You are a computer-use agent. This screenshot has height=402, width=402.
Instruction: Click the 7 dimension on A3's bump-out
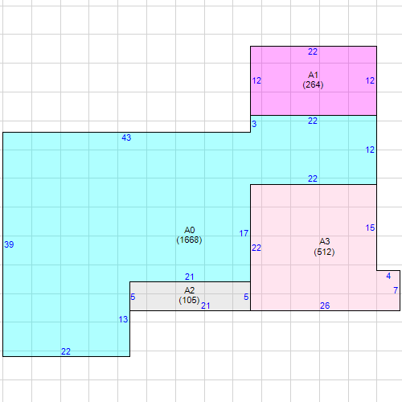click(x=396, y=290)
